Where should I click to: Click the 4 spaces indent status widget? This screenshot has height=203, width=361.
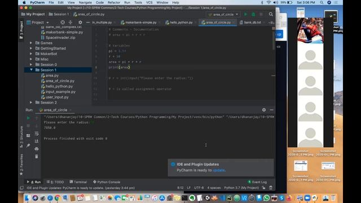[214, 188]
